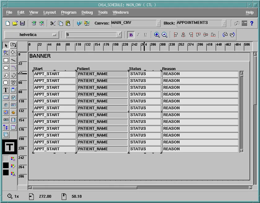This screenshot has height=203, width=260.
Task: Select the Stacked Canvas tool
Action: coord(6,135)
